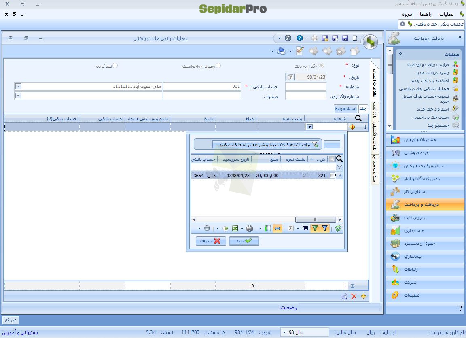
Task: Open the حسابداری module in sidebar
Action: [425, 231]
